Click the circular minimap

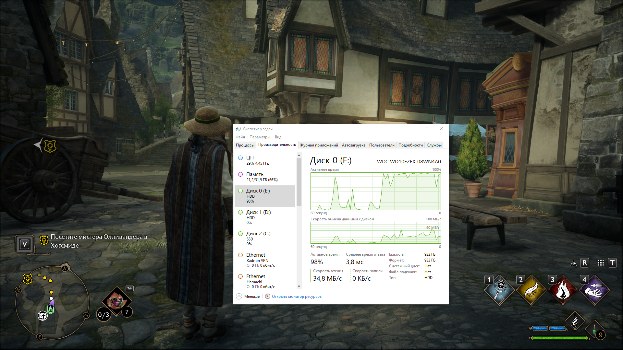click(52, 302)
